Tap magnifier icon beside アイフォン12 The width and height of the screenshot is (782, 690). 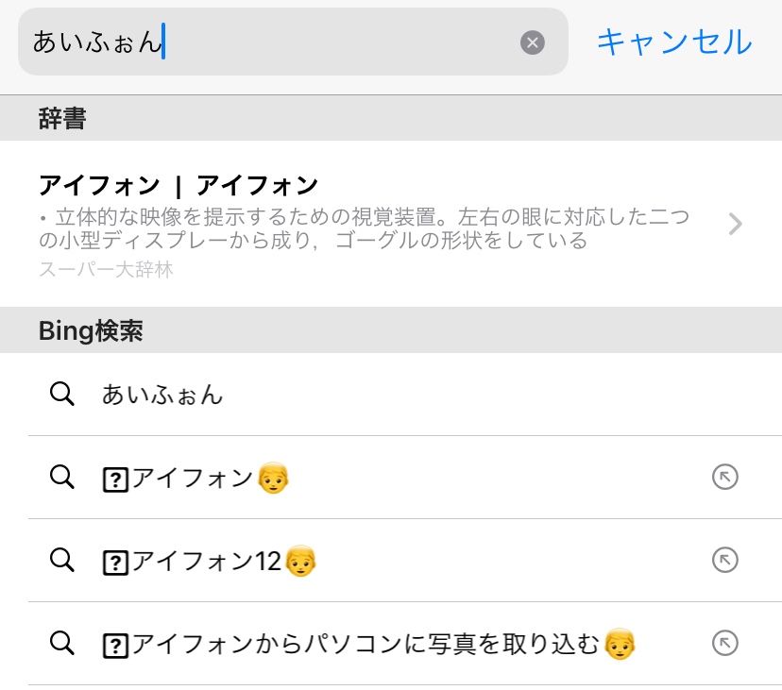(62, 561)
